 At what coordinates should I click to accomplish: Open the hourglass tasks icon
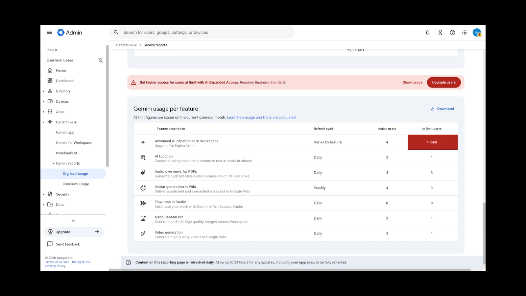(x=440, y=33)
